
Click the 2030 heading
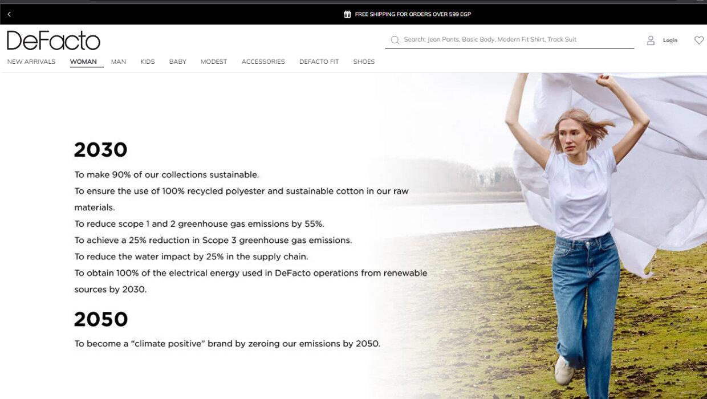tap(101, 150)
